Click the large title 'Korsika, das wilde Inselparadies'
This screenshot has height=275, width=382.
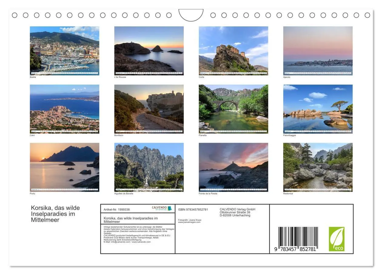[55, 214]
